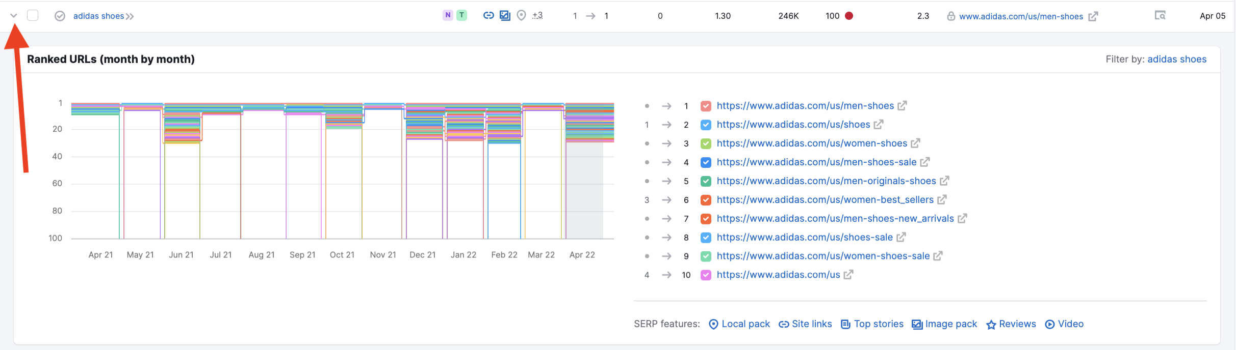
Task: Collapse the adidas shoes row chevron
Action: [x=14, y=16]
